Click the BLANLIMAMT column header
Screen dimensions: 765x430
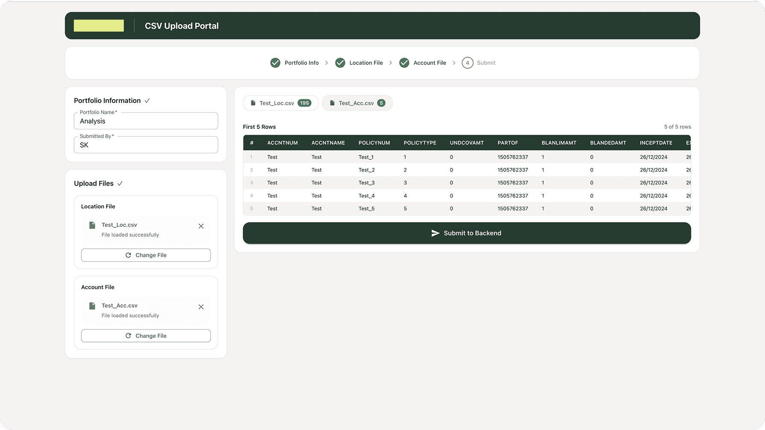(559, 143)
